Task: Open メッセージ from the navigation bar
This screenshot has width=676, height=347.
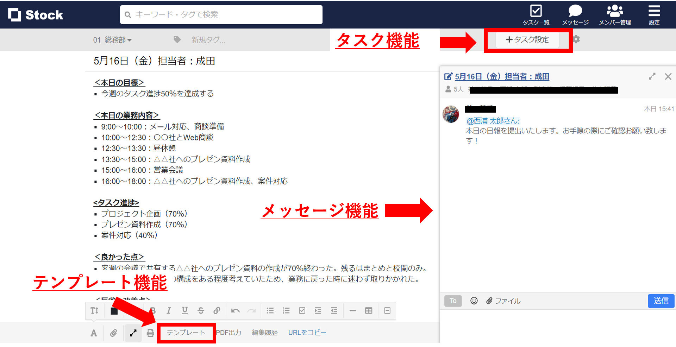Action: (x=575, y=14)
